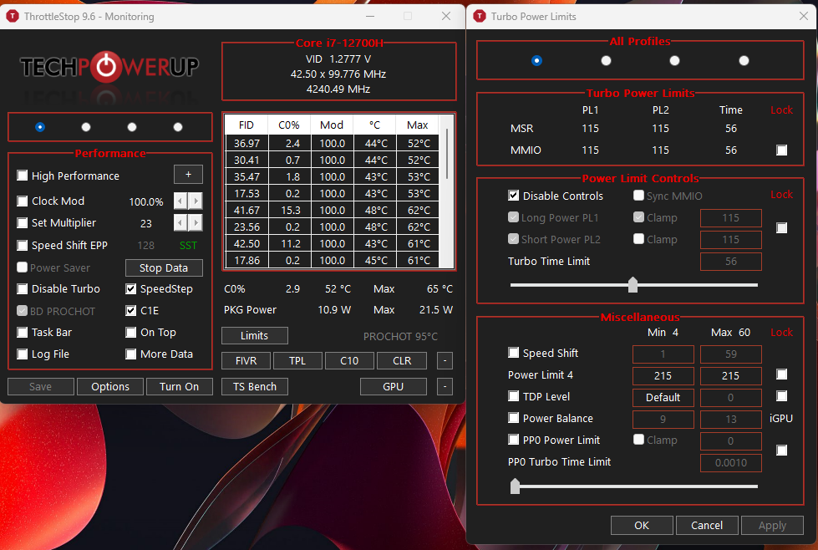
Task: Open the TDP Level Default dropdown
Action: coord(663,398)
